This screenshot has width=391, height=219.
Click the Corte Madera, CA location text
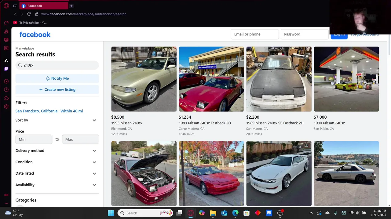(x=192, y=129)
